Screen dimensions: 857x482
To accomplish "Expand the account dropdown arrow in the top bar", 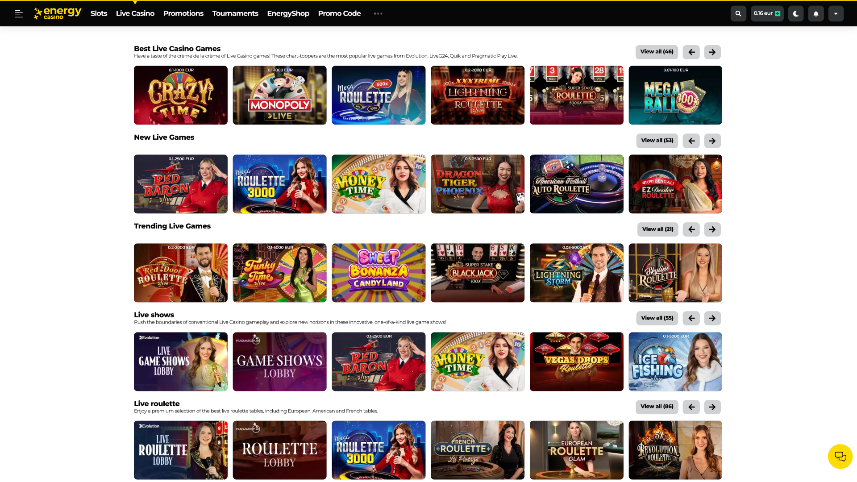I will [836, 13].
